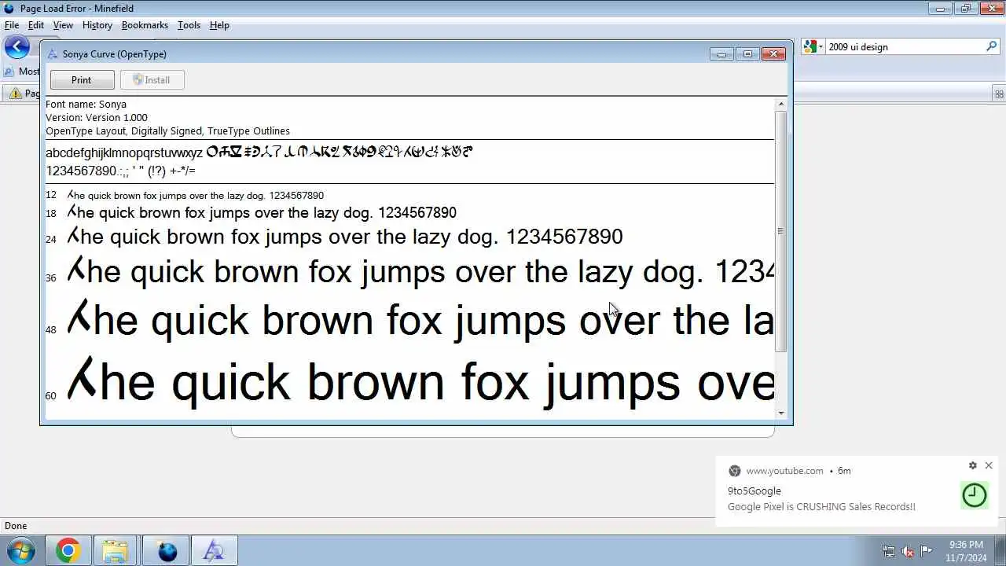
Task: Open notification settings gear icon
Action: click(972, 465)
